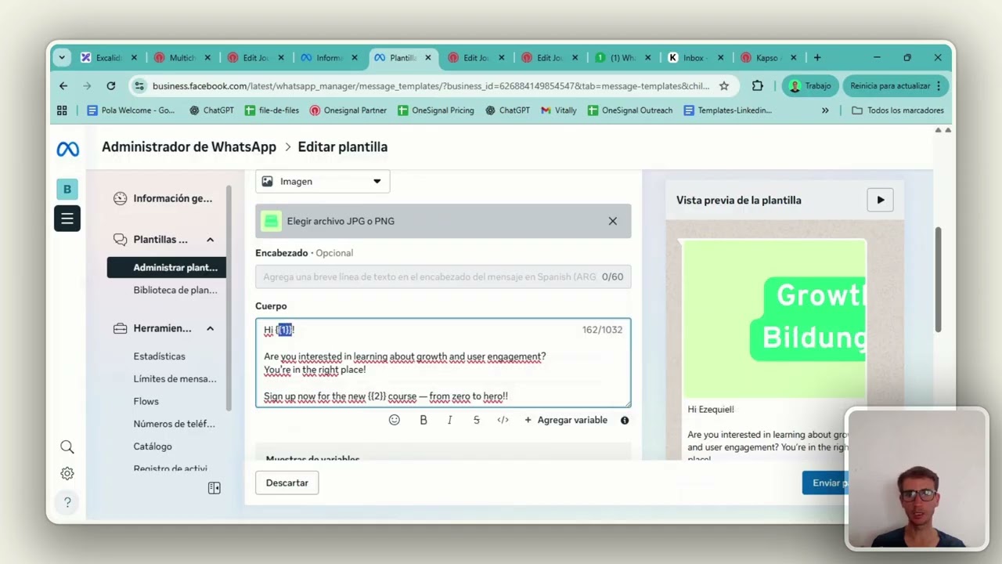Viewport: 1002px width, 564px height.
Task: Open Límites de mensajes sidebar item
Action: click(175, 379)
